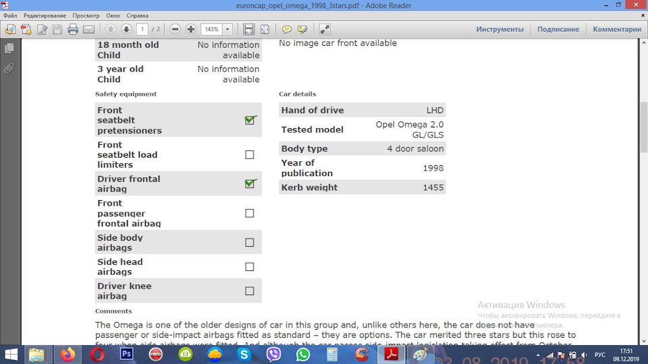Toggle Front seatbelt pretensioners checkbox
The height and width of the screenshot is (364, 648).
tap(250, 120)
